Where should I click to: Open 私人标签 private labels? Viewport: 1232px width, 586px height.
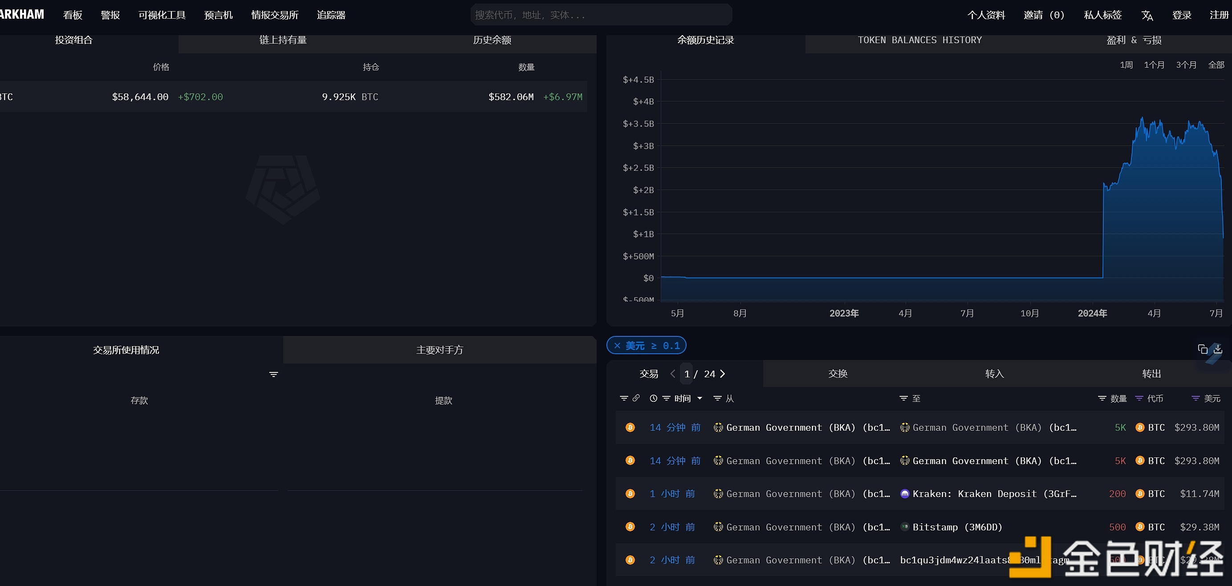(1103, 15)
